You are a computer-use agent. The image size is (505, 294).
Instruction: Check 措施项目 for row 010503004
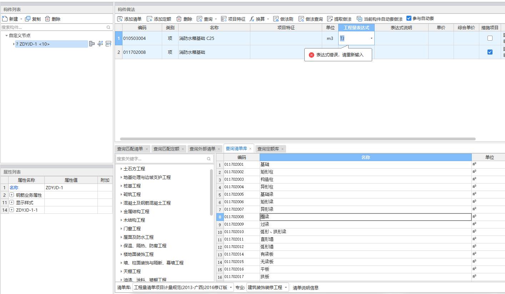click(490, 38)
